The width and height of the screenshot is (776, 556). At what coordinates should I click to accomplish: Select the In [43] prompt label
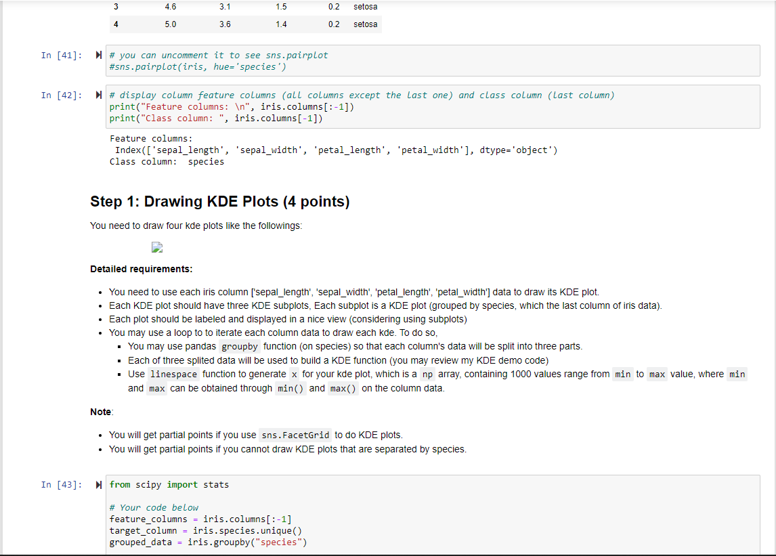pyautogui.click(x=62, y=485)
